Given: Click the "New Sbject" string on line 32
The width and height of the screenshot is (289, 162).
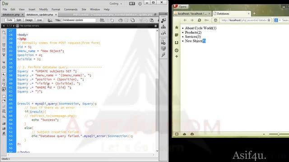Looking at the screenshot, I should (51, 51).
